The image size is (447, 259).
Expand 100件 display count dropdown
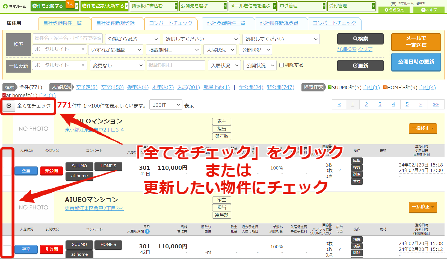coord(166,105)
